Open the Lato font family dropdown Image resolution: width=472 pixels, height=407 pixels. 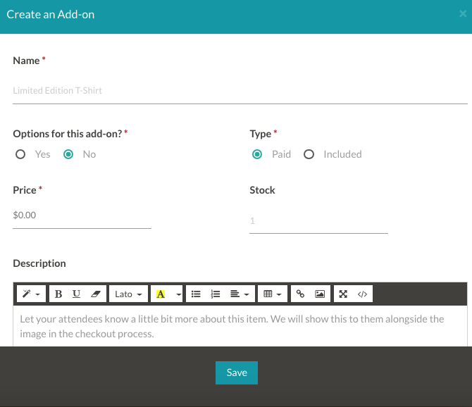129,294
